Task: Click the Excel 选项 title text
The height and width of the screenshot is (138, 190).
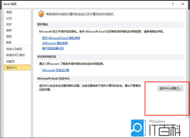Action: (x=10, y=4)
